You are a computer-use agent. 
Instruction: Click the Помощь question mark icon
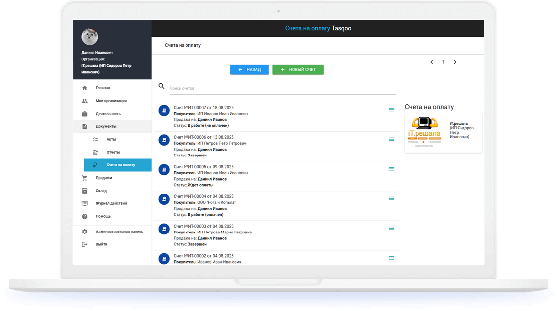84,216
